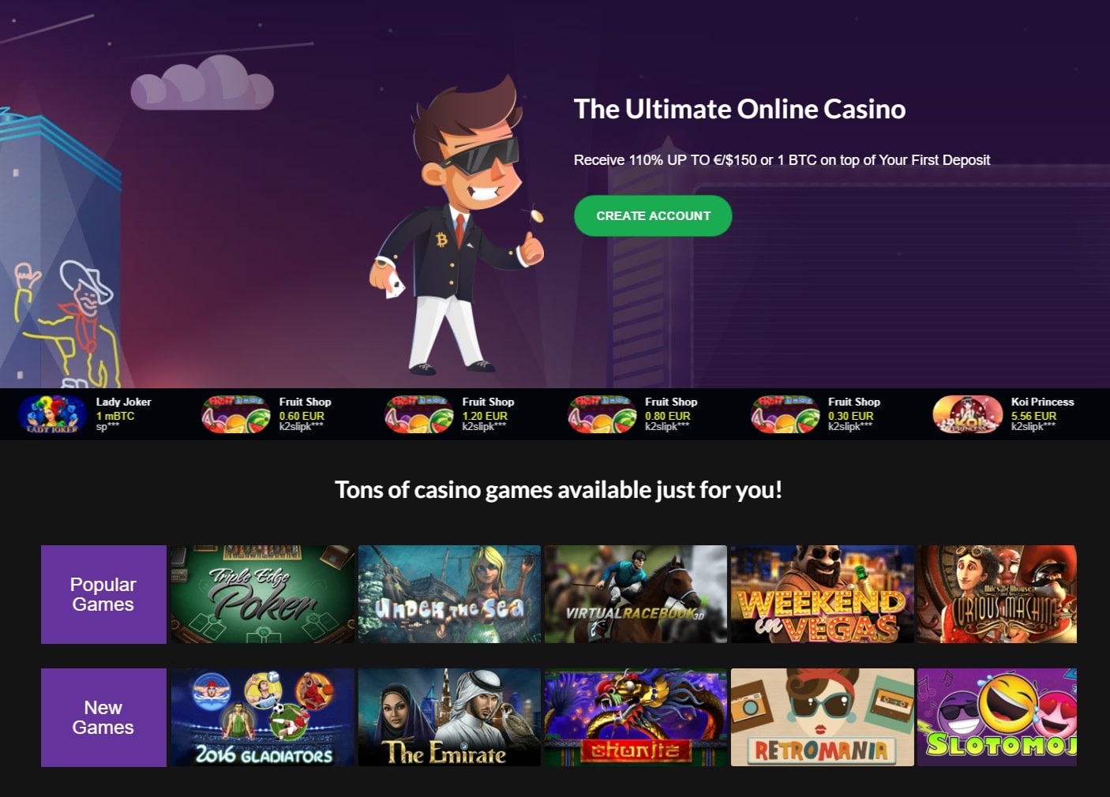Screen dimensions: 1110x797
Task: Select the Fruit Shop 0.60 EUR icon
Action: pyautogui.click(x=236, y=414)
